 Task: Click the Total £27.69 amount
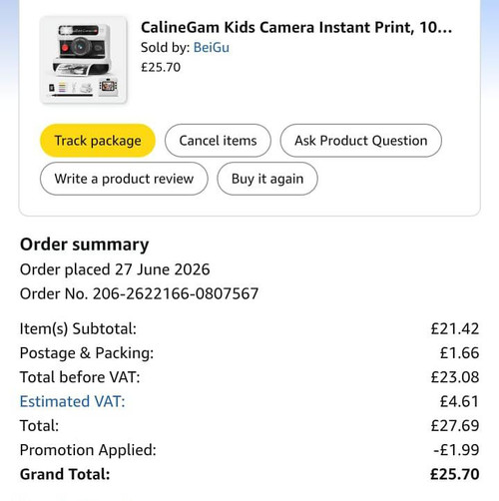[x=455, y=425]
